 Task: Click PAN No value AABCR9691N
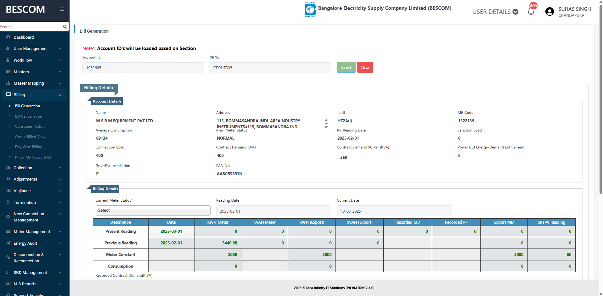tap(229, 174)
